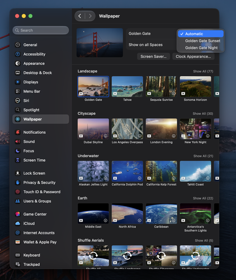Select the Game Center sidebar icon
This screenshot has width=236, height=280.
(17, 214)
